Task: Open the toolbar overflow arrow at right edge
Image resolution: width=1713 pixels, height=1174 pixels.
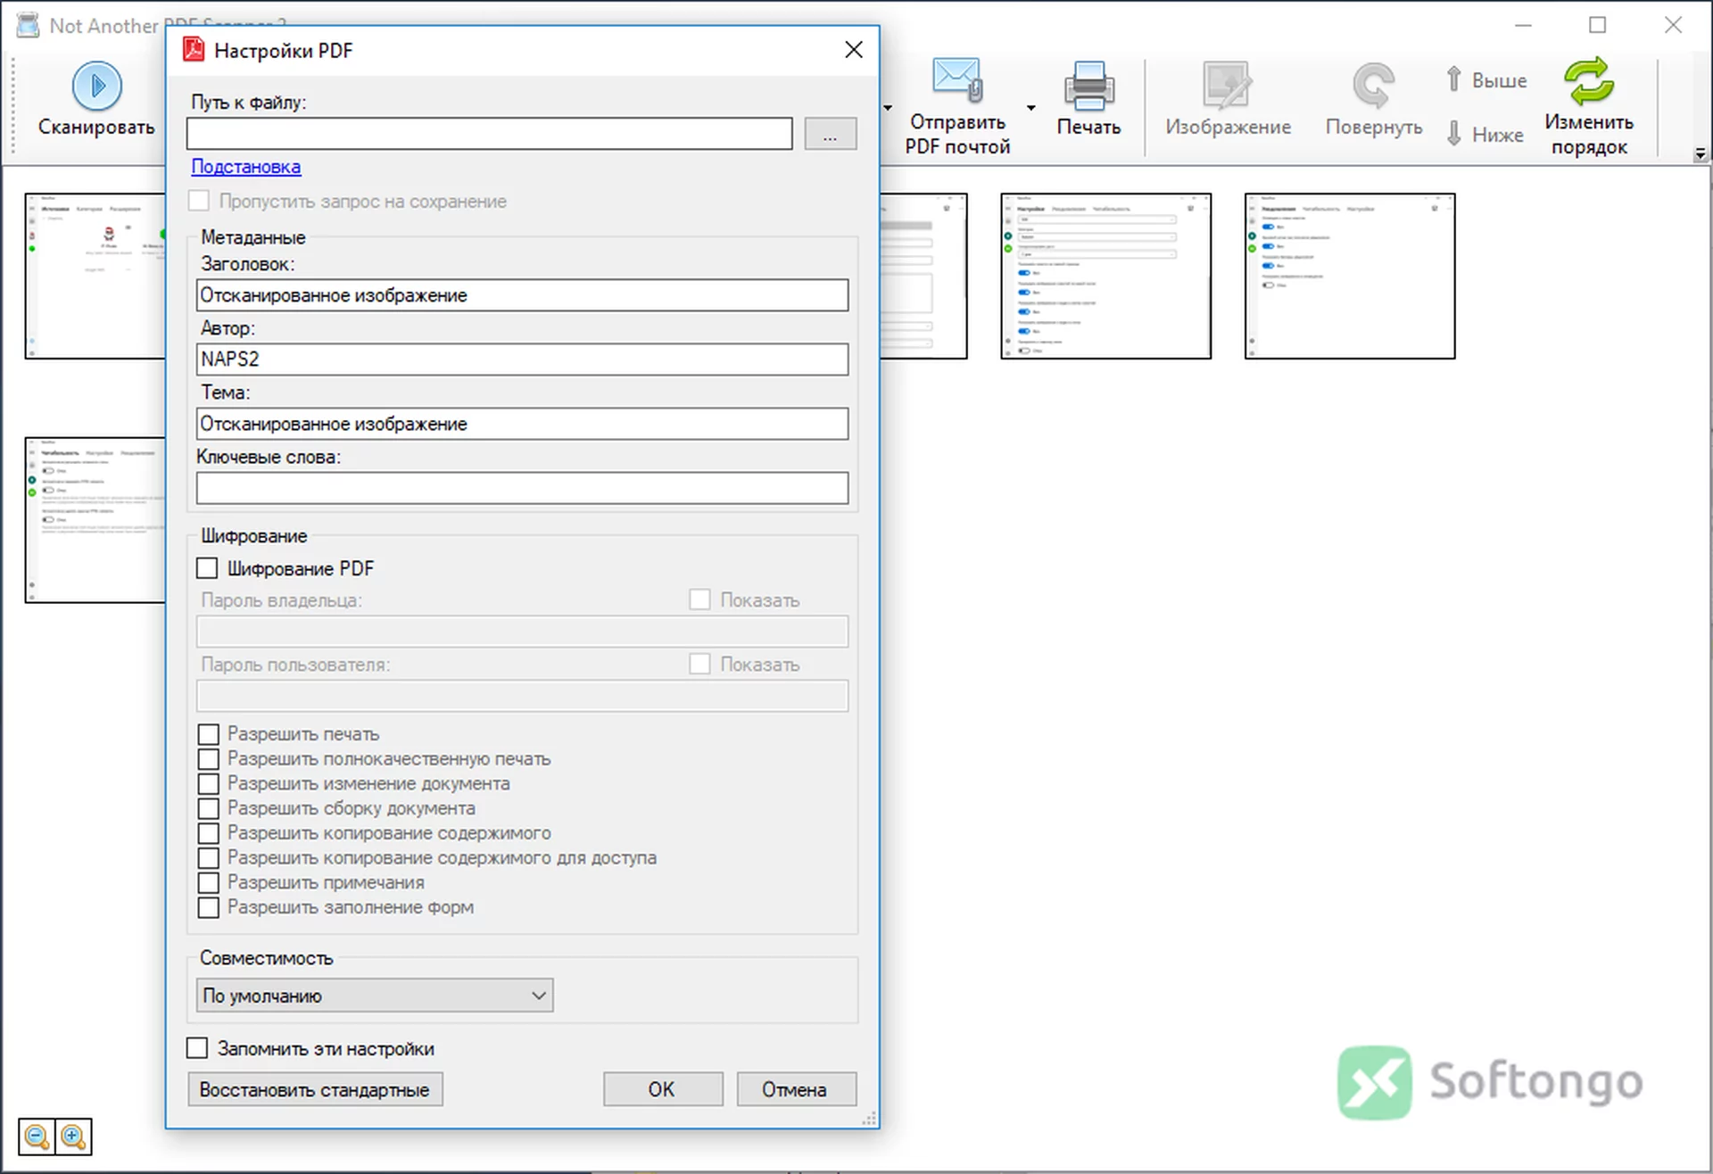Action: coord(1701,154)
